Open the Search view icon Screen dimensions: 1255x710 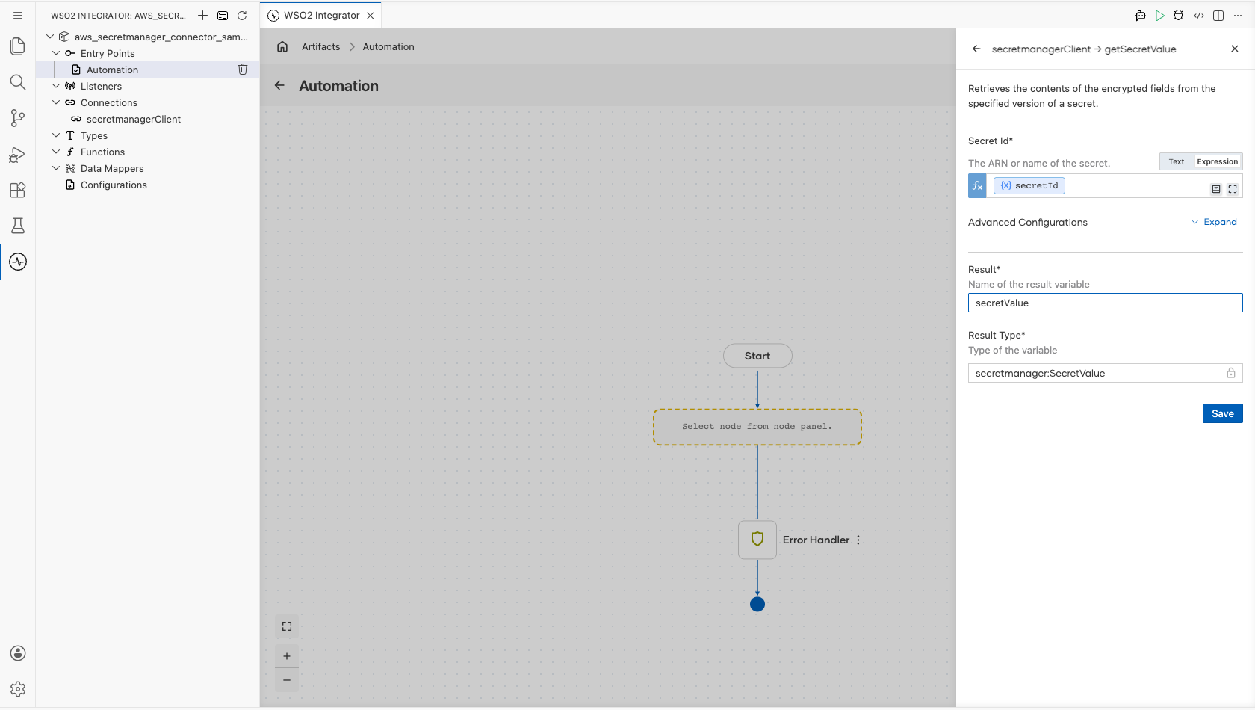pos(18,82)
